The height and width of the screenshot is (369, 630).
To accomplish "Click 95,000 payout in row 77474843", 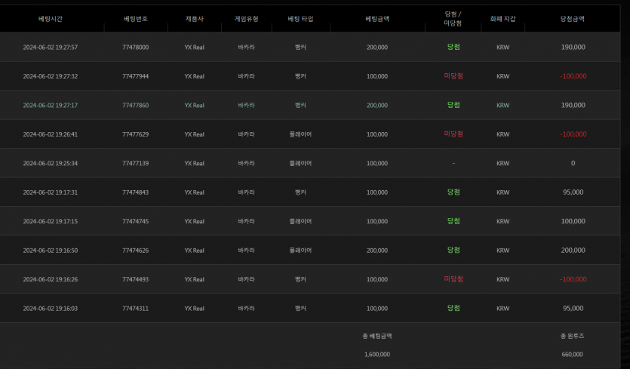I will [x=573, y=192].
